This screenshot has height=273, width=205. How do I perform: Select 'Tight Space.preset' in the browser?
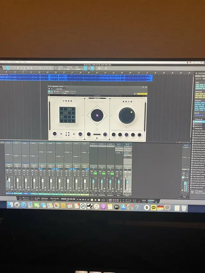pos(198,176)
